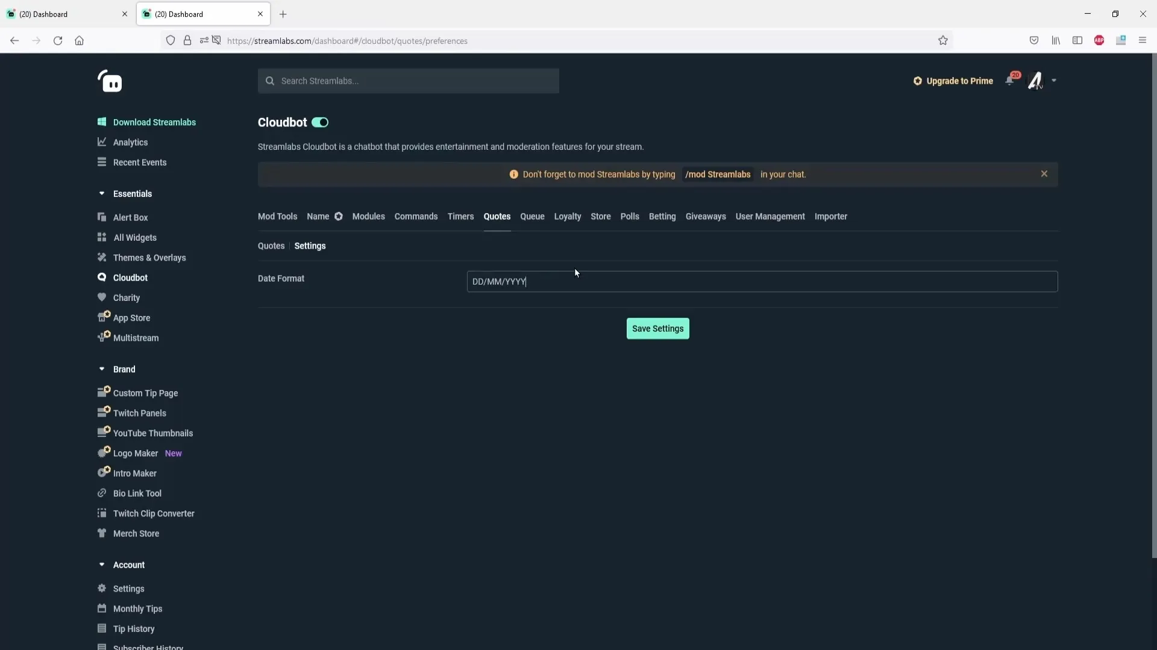Screen dimensions: 1157x650
Task: Open the Queue tab
Action: tap(532, 217)
